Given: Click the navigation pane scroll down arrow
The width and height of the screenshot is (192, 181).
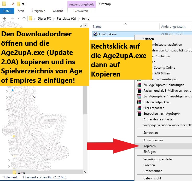Looking at the screenshot, I should pos(85,172).
